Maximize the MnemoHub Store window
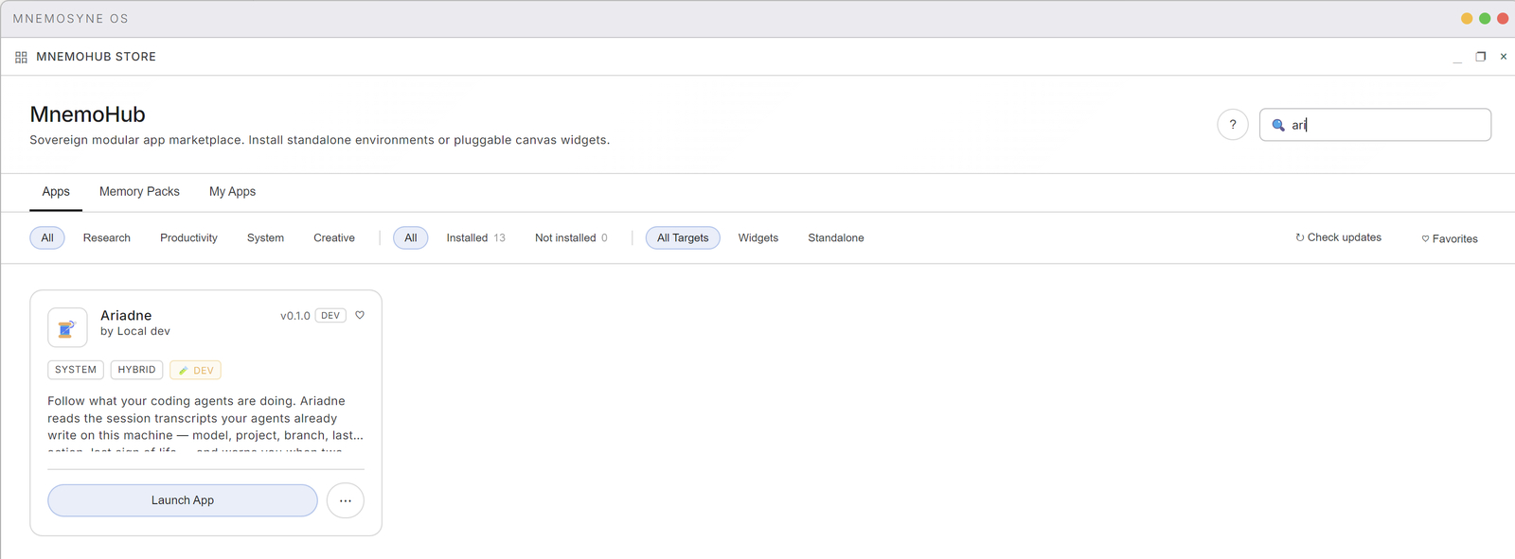This screenshot has height=559, width=1515. (x=1481, y=57)
